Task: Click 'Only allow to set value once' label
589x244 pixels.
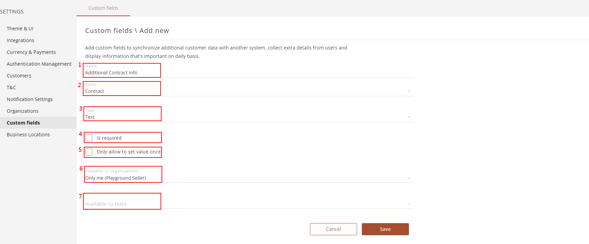Action: pyautogui.click(x=129, y=152)
